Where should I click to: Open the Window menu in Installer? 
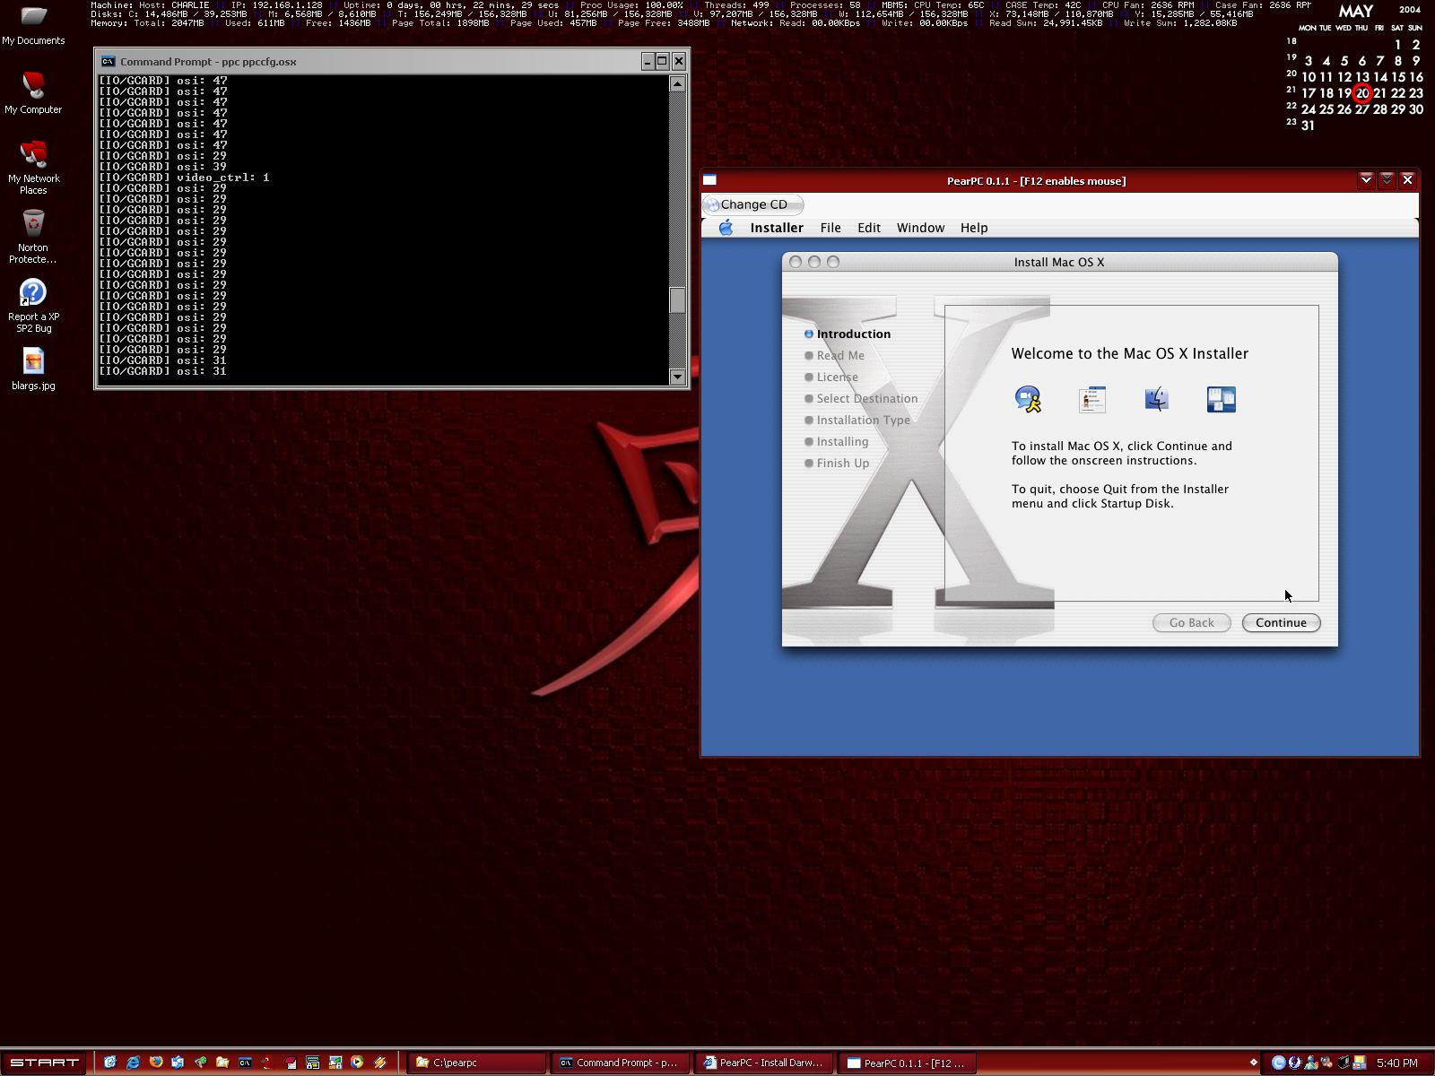tap(921, 228)
